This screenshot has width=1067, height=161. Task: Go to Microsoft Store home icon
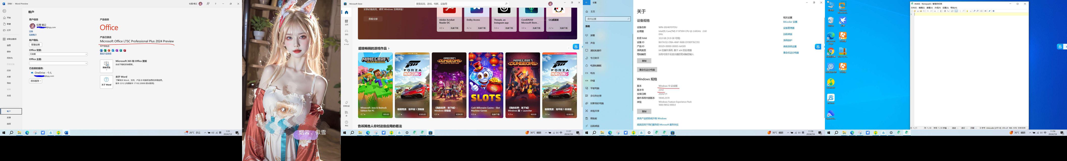click(346, 12)
